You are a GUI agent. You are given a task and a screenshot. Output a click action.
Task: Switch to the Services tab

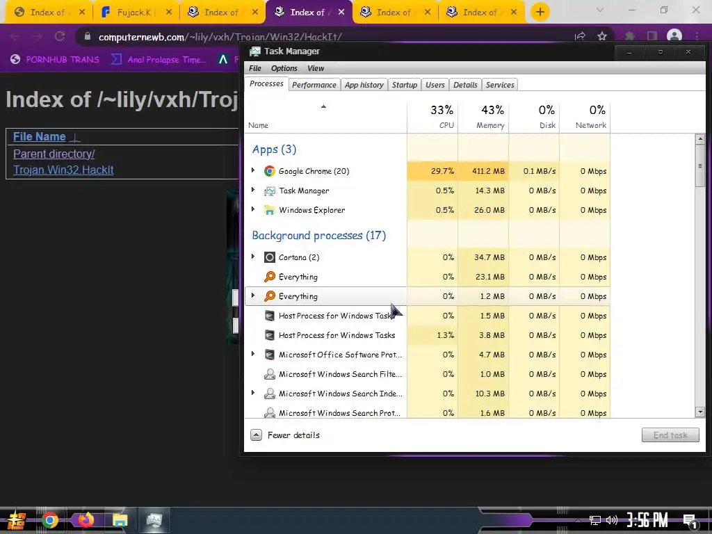click(x=500, y=85)
